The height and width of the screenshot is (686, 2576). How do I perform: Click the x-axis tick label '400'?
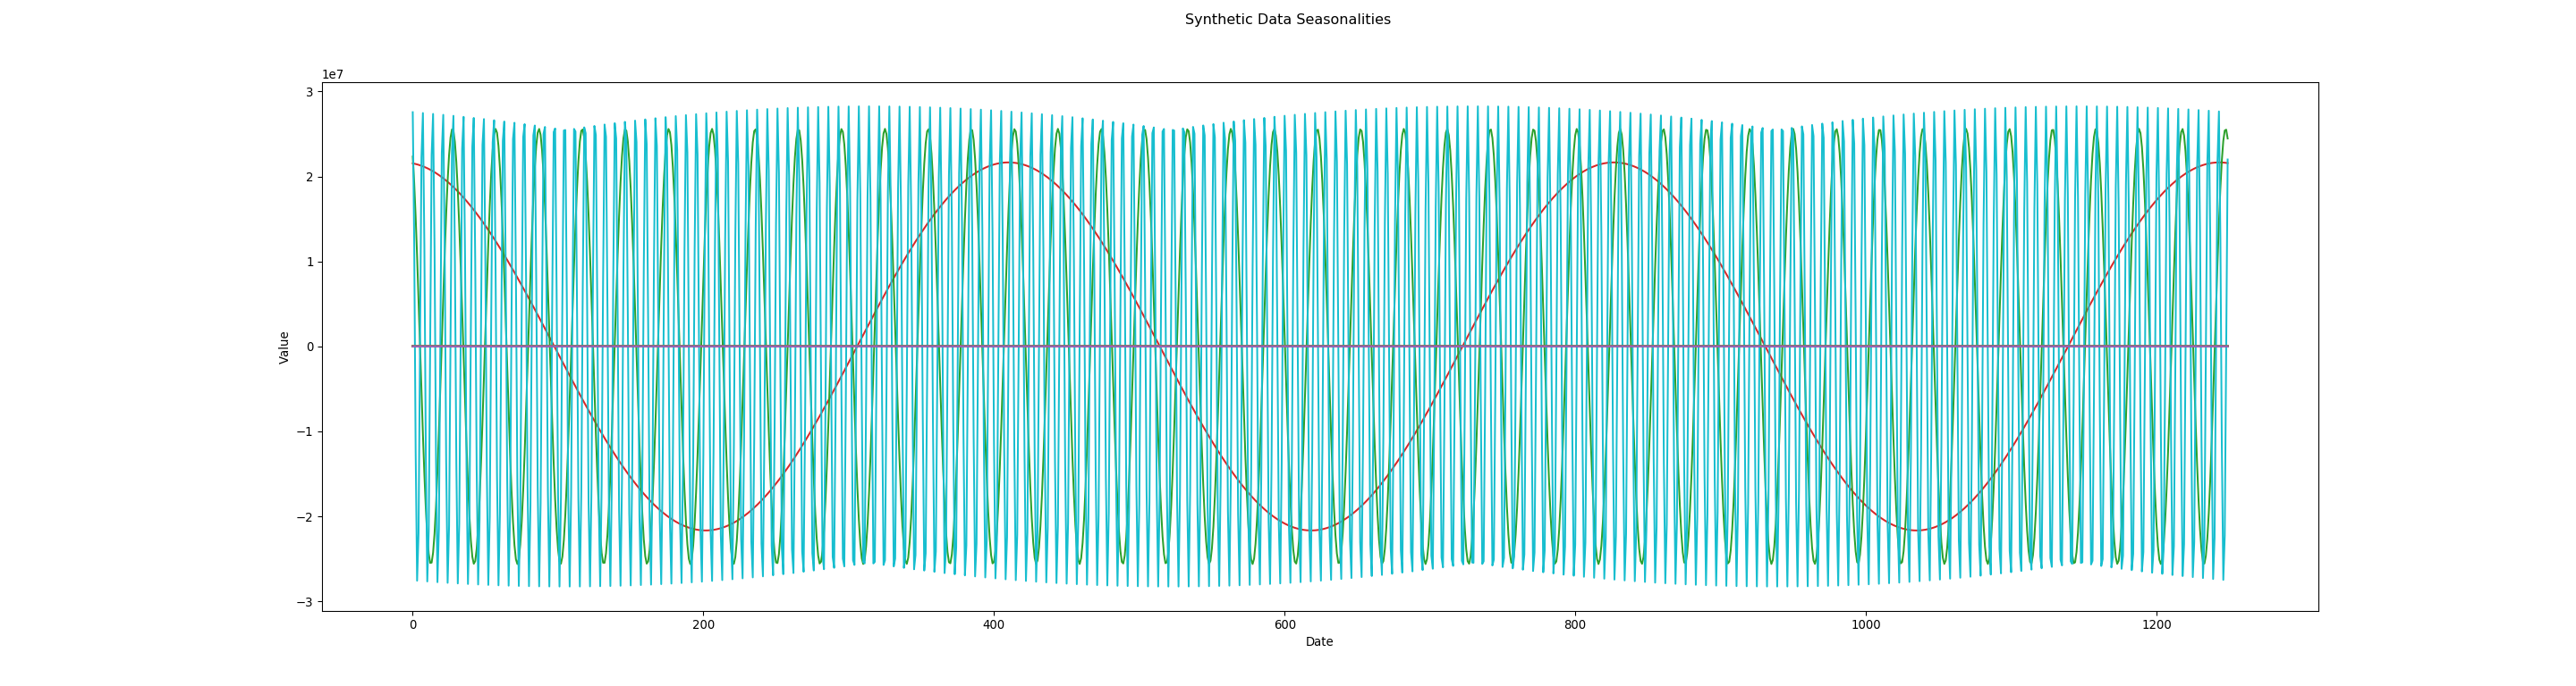(994, 625)
